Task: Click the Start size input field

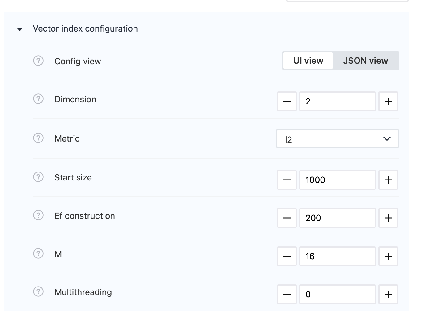Action: tap(338, 180)
